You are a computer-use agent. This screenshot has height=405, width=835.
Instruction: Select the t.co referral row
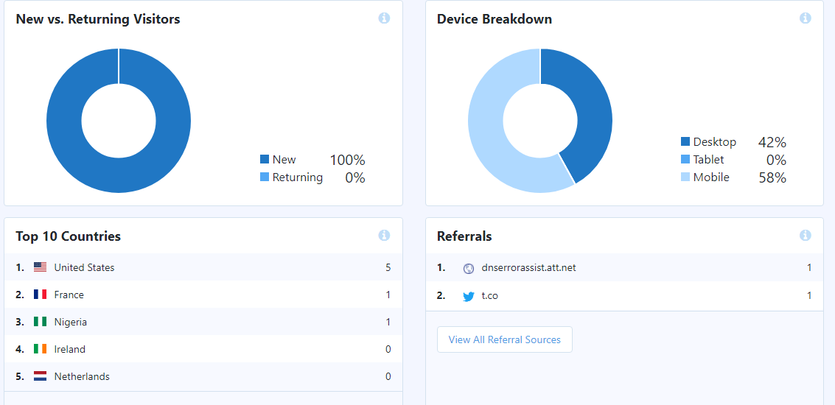[x=625, y=295]
